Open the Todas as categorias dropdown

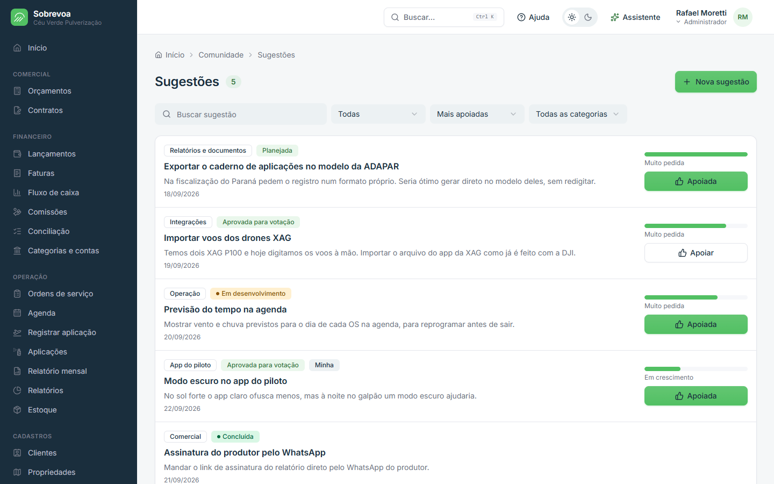578,114
